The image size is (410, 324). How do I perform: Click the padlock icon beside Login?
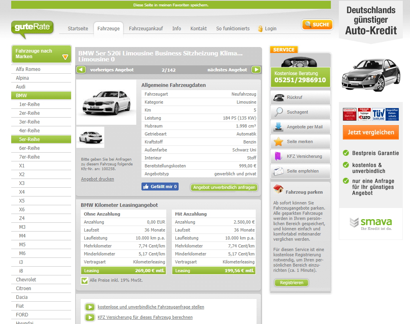[x=260, y=29]
